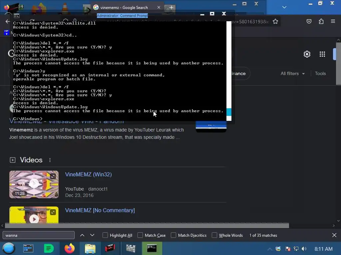Click the Command Prompt scrollbar thumb
Screen dimensions: 341x255
(229, 112)
